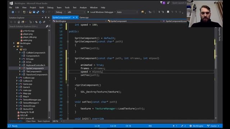Open the Debug menu
This screenshot has width=230, height=129.
tap(50, 8)
